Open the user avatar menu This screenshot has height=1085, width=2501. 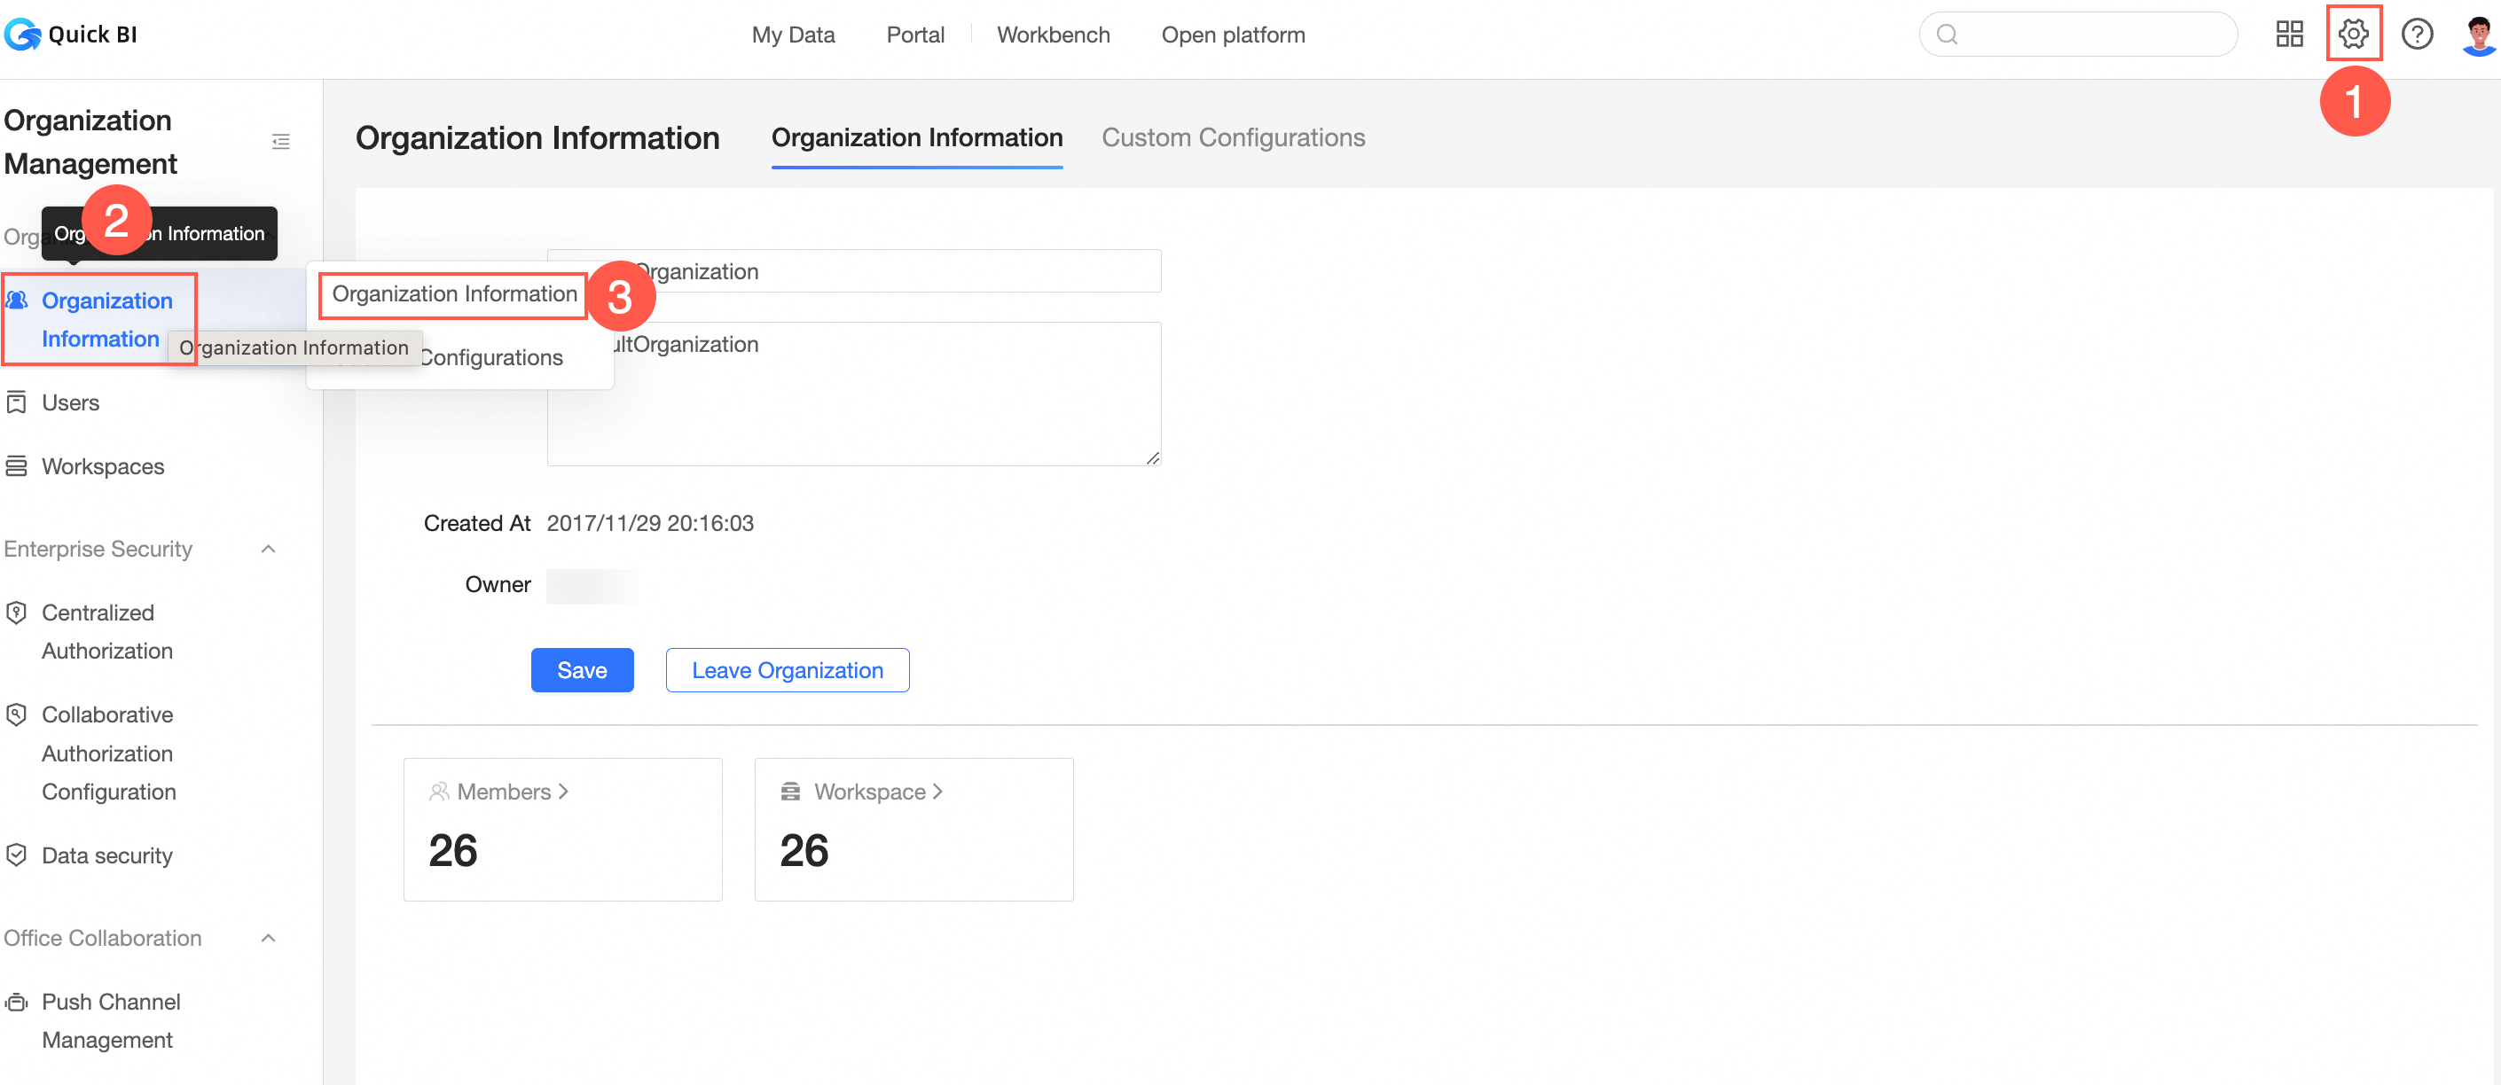[x=2479, y=34]
